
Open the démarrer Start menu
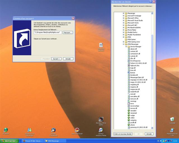coord(10,141)
